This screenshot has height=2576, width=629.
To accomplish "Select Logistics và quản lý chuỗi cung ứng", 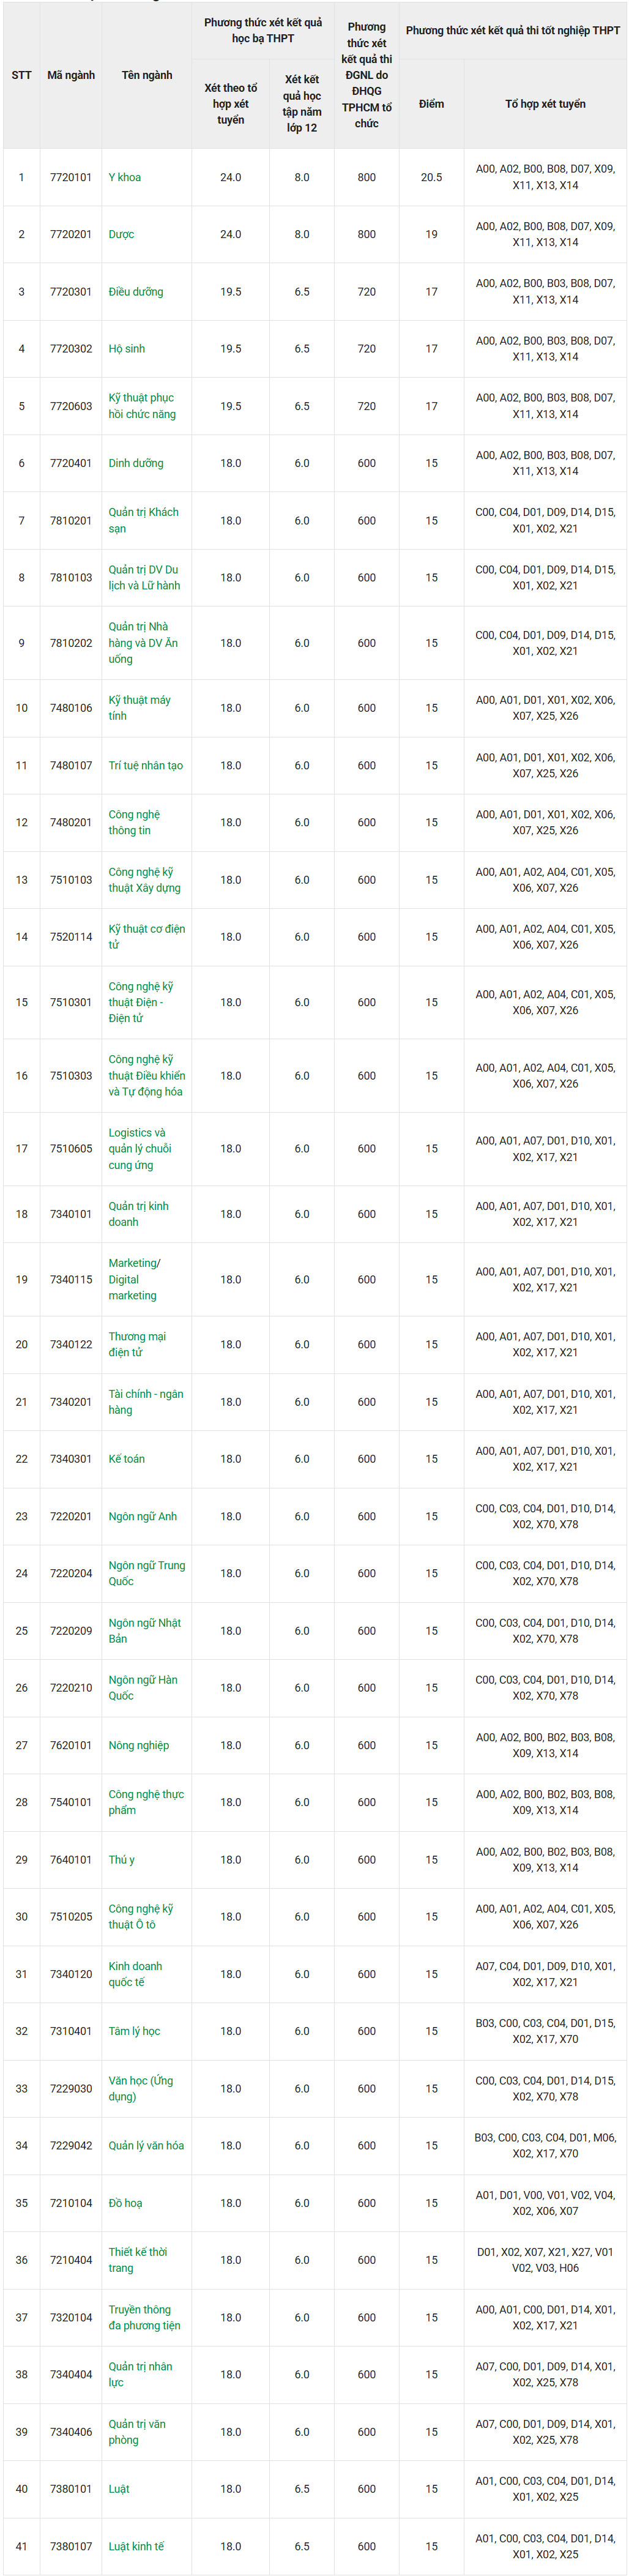I will pos(139,1149).
